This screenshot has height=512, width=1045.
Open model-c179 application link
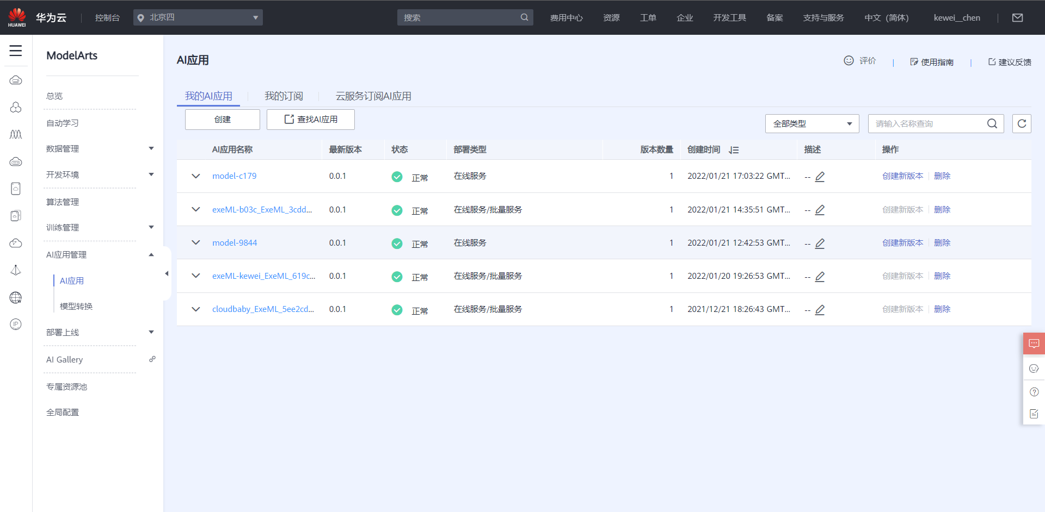tap(234, 176)
